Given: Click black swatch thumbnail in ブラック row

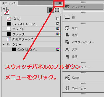Looking at the screenshot, I should 9,34.
